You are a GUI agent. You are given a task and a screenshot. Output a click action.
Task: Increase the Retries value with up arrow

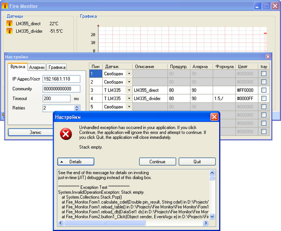pyautogui.click(x=77, y=107)
